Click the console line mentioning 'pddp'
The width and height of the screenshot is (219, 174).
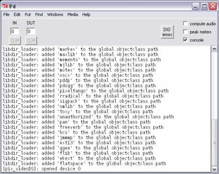78,80
